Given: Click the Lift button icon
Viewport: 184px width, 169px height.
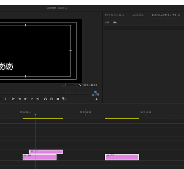Looking at the screenshot, I should tap(46, 99).
